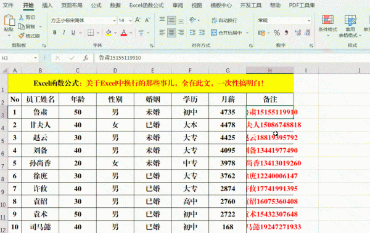This screenshot has width=370, height=233.
Task: Click the accounting number format icon
Action: pos(261,33)
